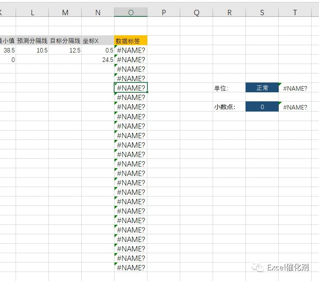Click the fill handle of selected cell
319x281 pixels.
[x=147, y=92]
